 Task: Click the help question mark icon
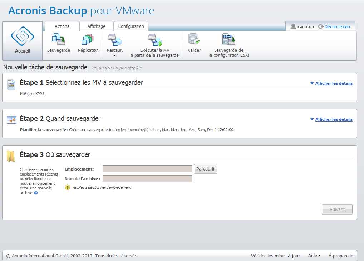[x=36, y=193]
